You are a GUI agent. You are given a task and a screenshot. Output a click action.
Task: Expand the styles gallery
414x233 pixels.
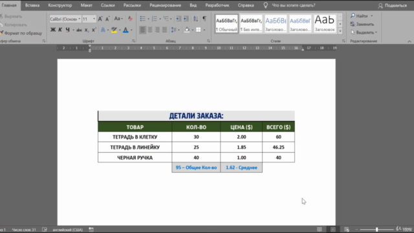340,31
